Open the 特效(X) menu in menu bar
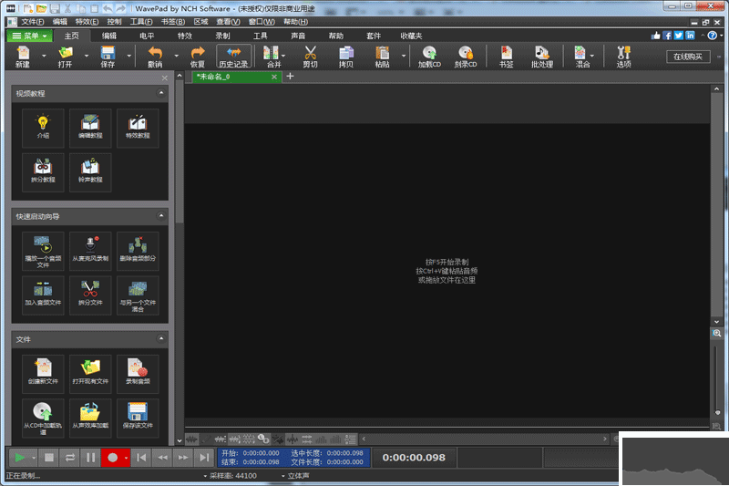Viewport: 729px width, 486px height. 87,20
